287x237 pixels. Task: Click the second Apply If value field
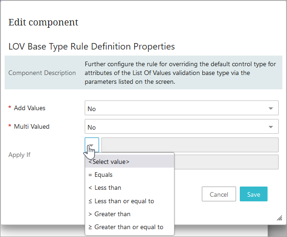(226, 162)
